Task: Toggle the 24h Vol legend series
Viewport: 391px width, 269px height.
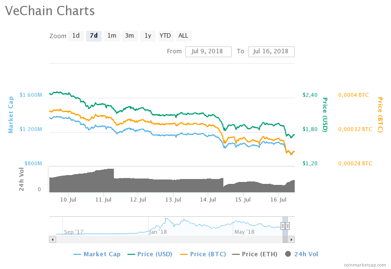Action: tap(302, 254)
